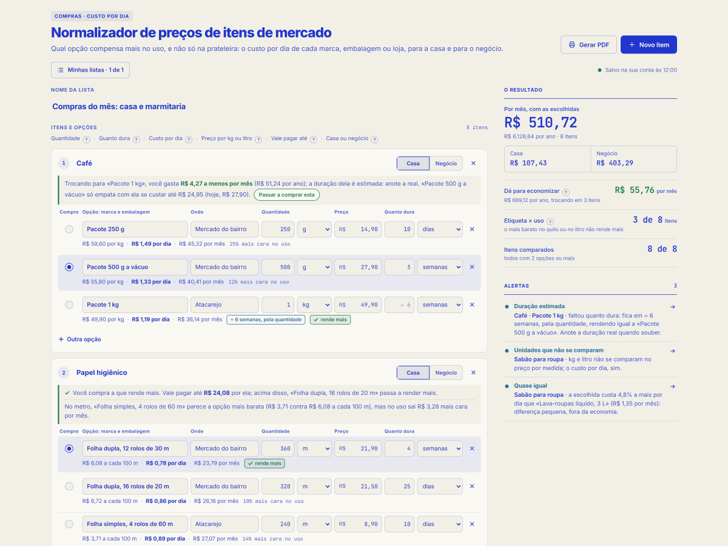Screen dimensions: 728x546
Task: Set Café to Negócio
Action: pyautogui.click(x=446, y=163)
